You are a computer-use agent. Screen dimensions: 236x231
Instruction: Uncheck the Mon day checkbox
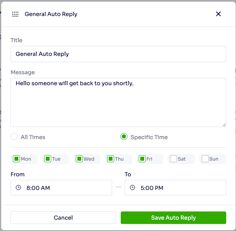click(x=16, y=159)
